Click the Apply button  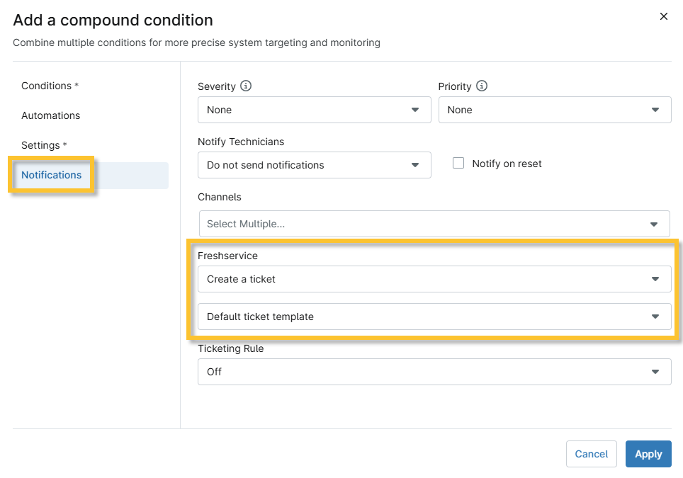[x=648, y=454]
